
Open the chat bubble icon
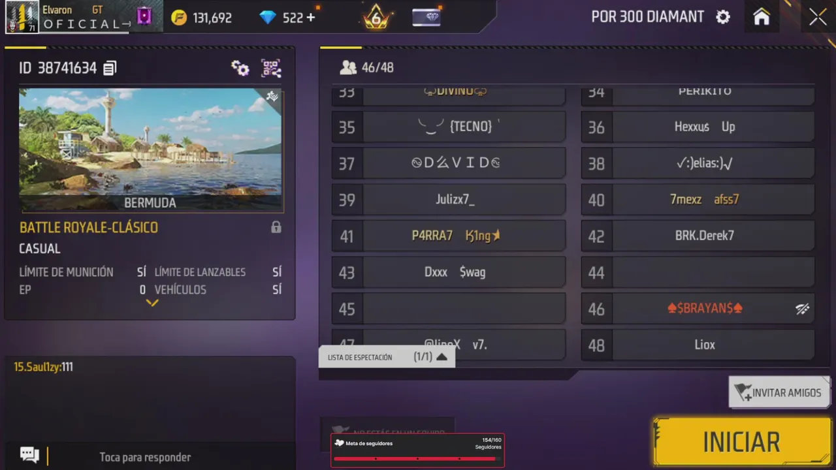(29, 454)
